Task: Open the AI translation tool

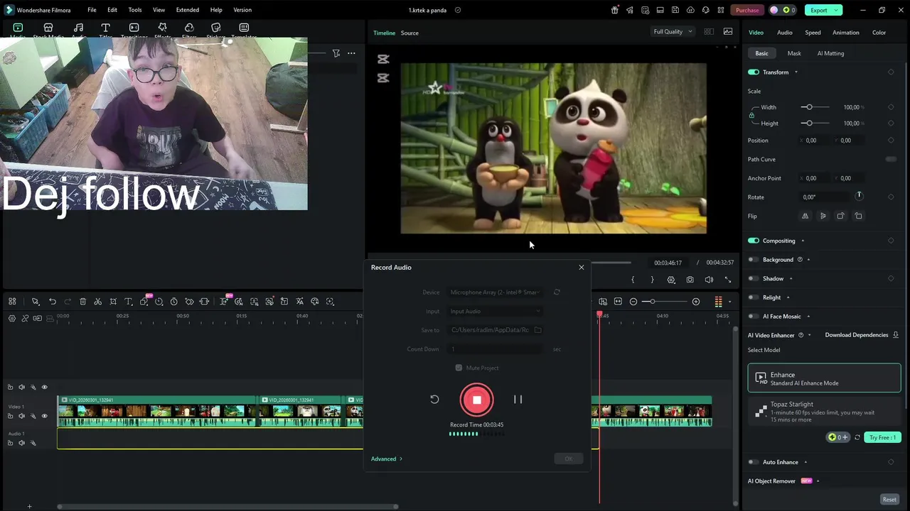Action: coord(299,302)
